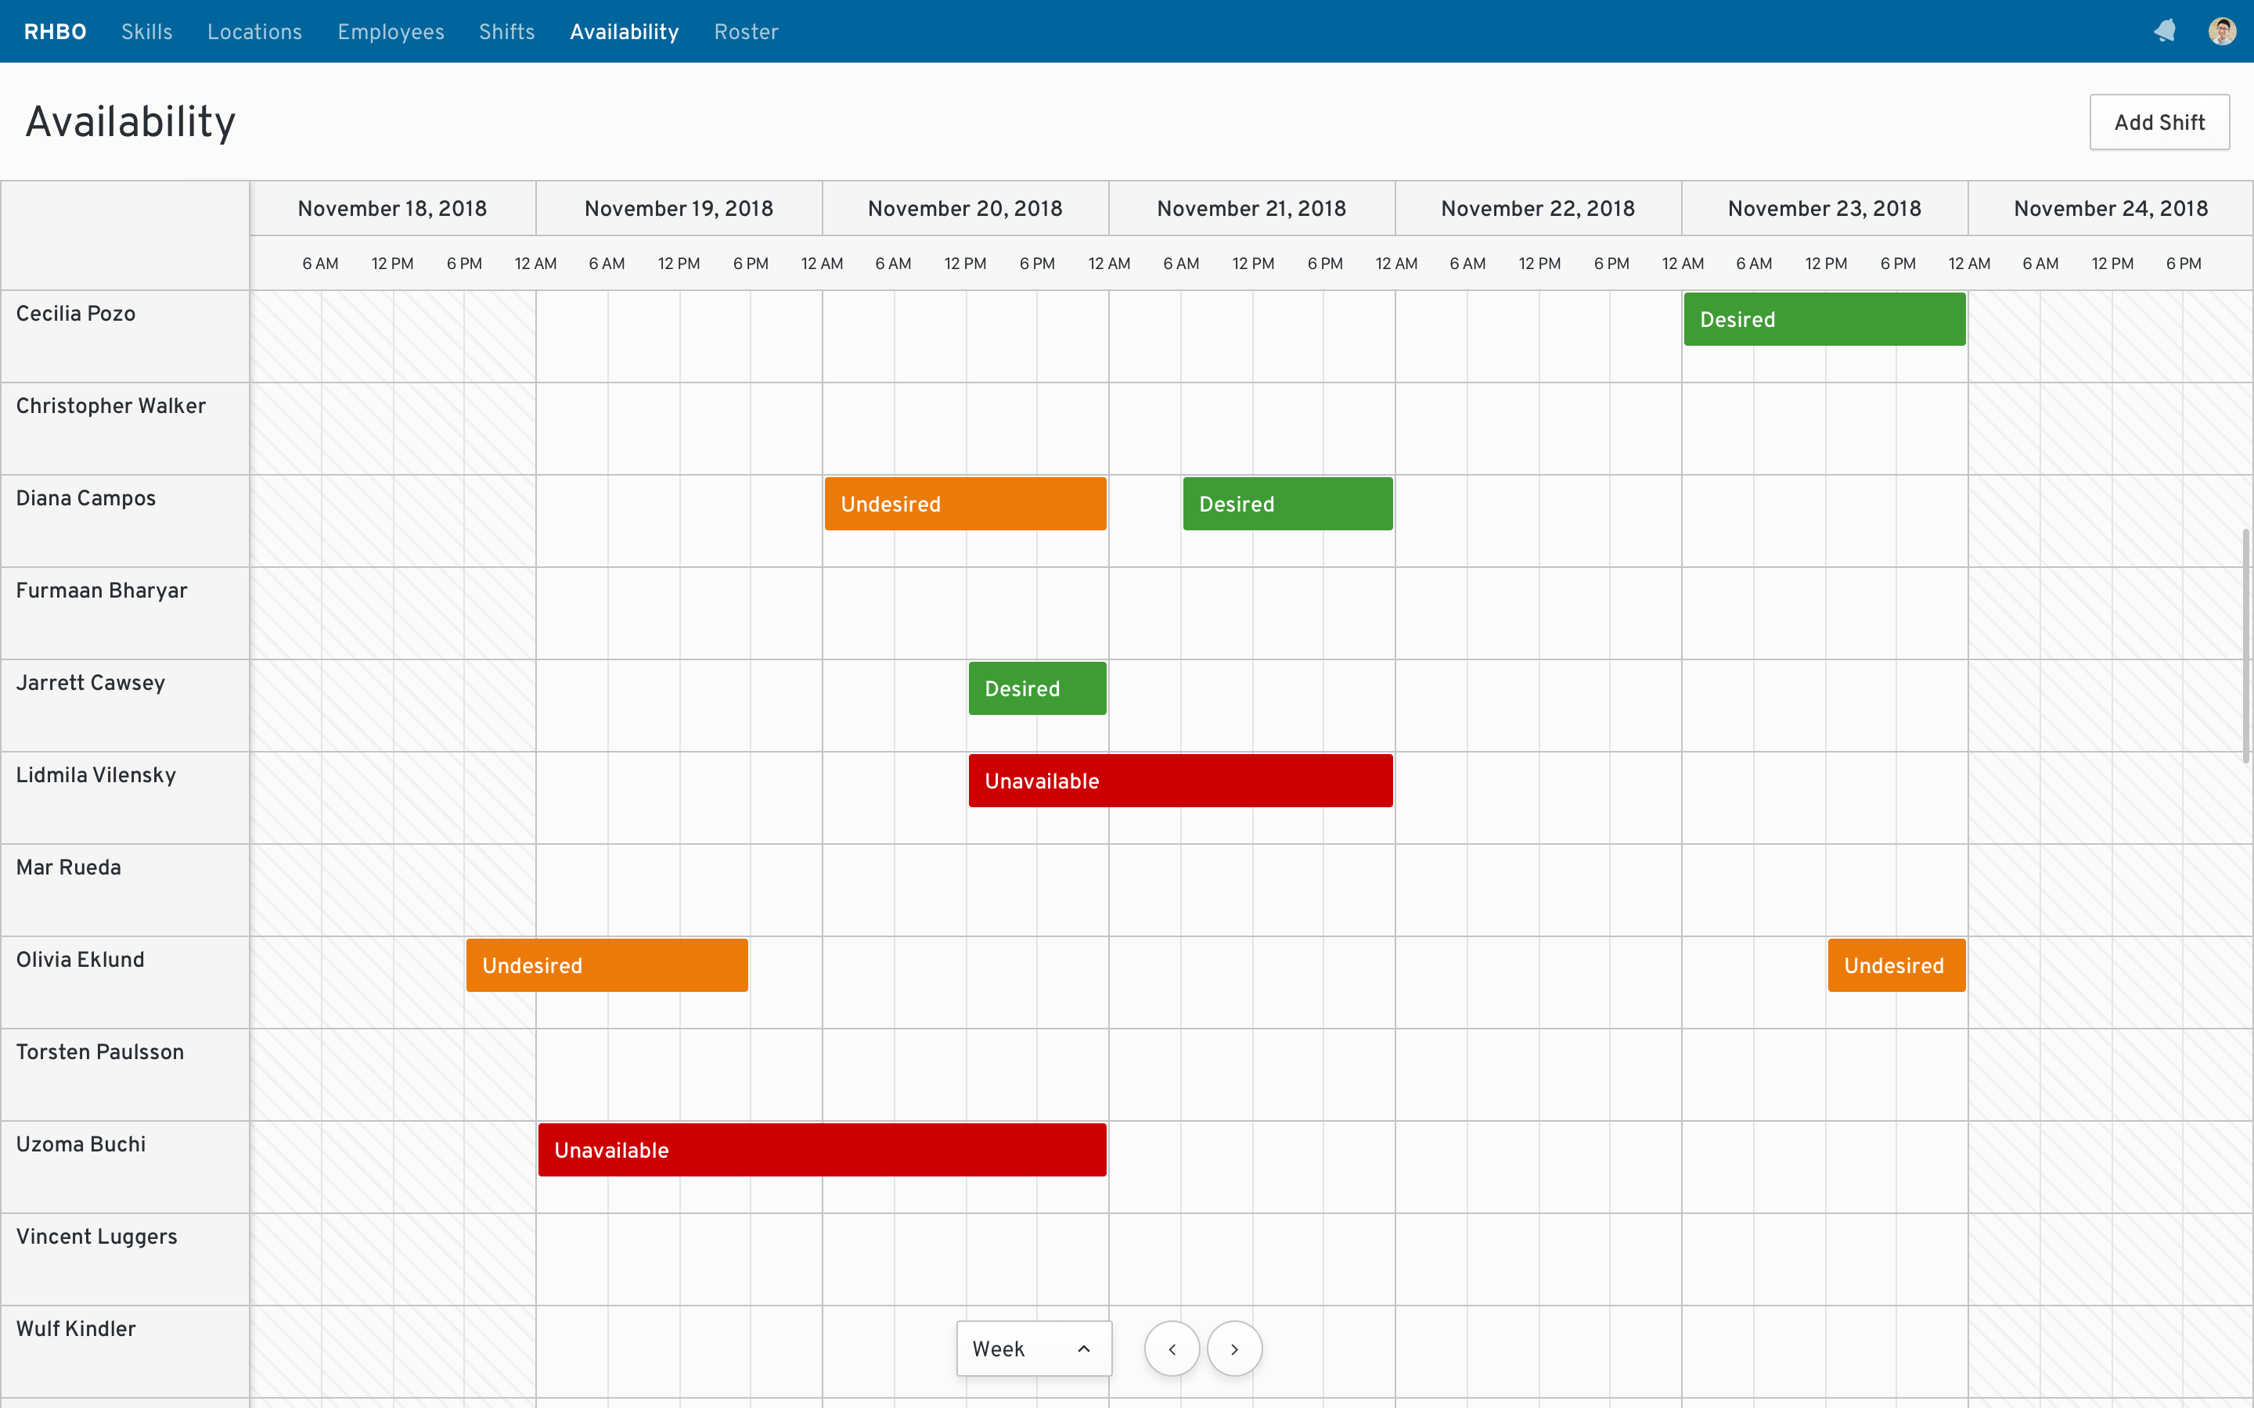Open the Skills tab
Viewport: 2254px width, 1408px height.
146,31
